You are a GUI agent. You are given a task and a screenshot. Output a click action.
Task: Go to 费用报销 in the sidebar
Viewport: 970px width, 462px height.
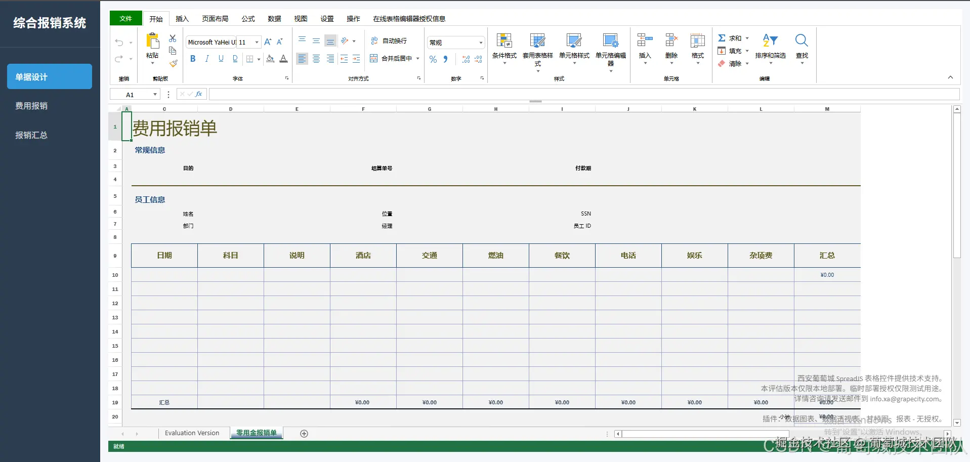point(50,106)
